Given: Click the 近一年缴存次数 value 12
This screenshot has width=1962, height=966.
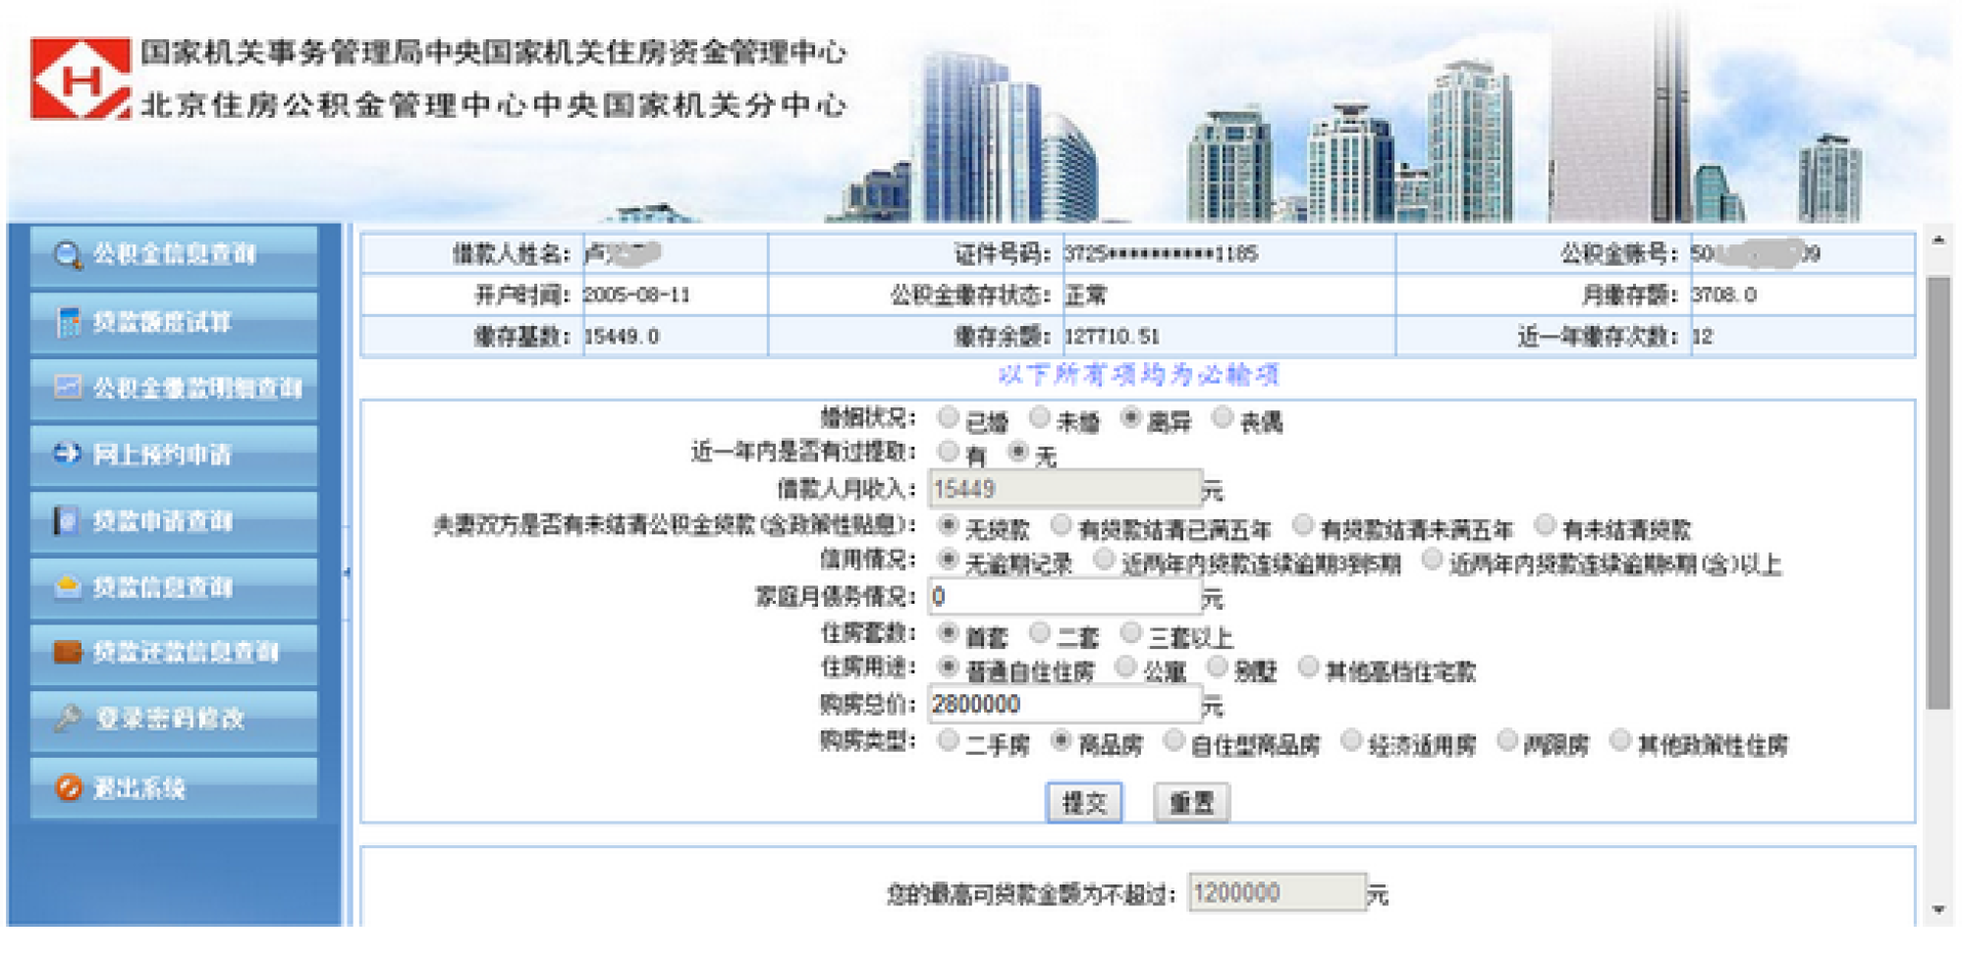Looking at the screenshot, I should [x=1703, y=337].
